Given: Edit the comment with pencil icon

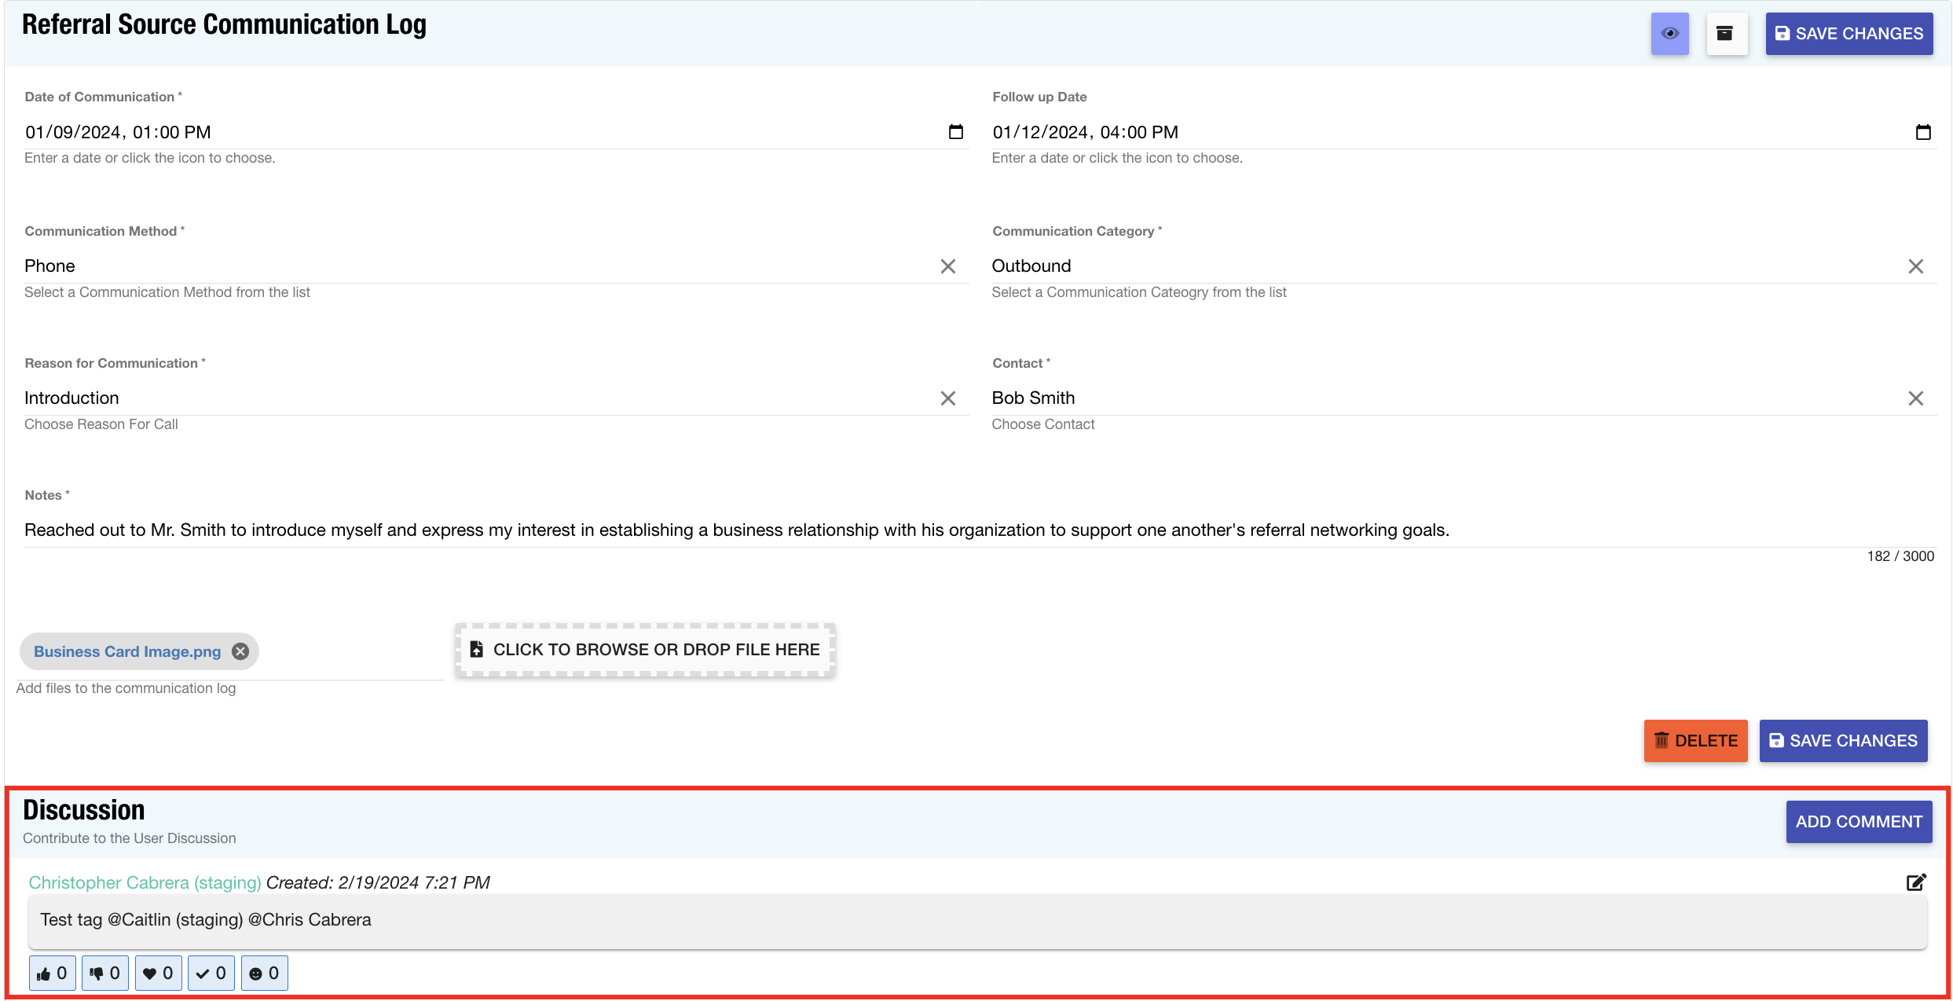Looking at the screenshot, I should 1915,882.
